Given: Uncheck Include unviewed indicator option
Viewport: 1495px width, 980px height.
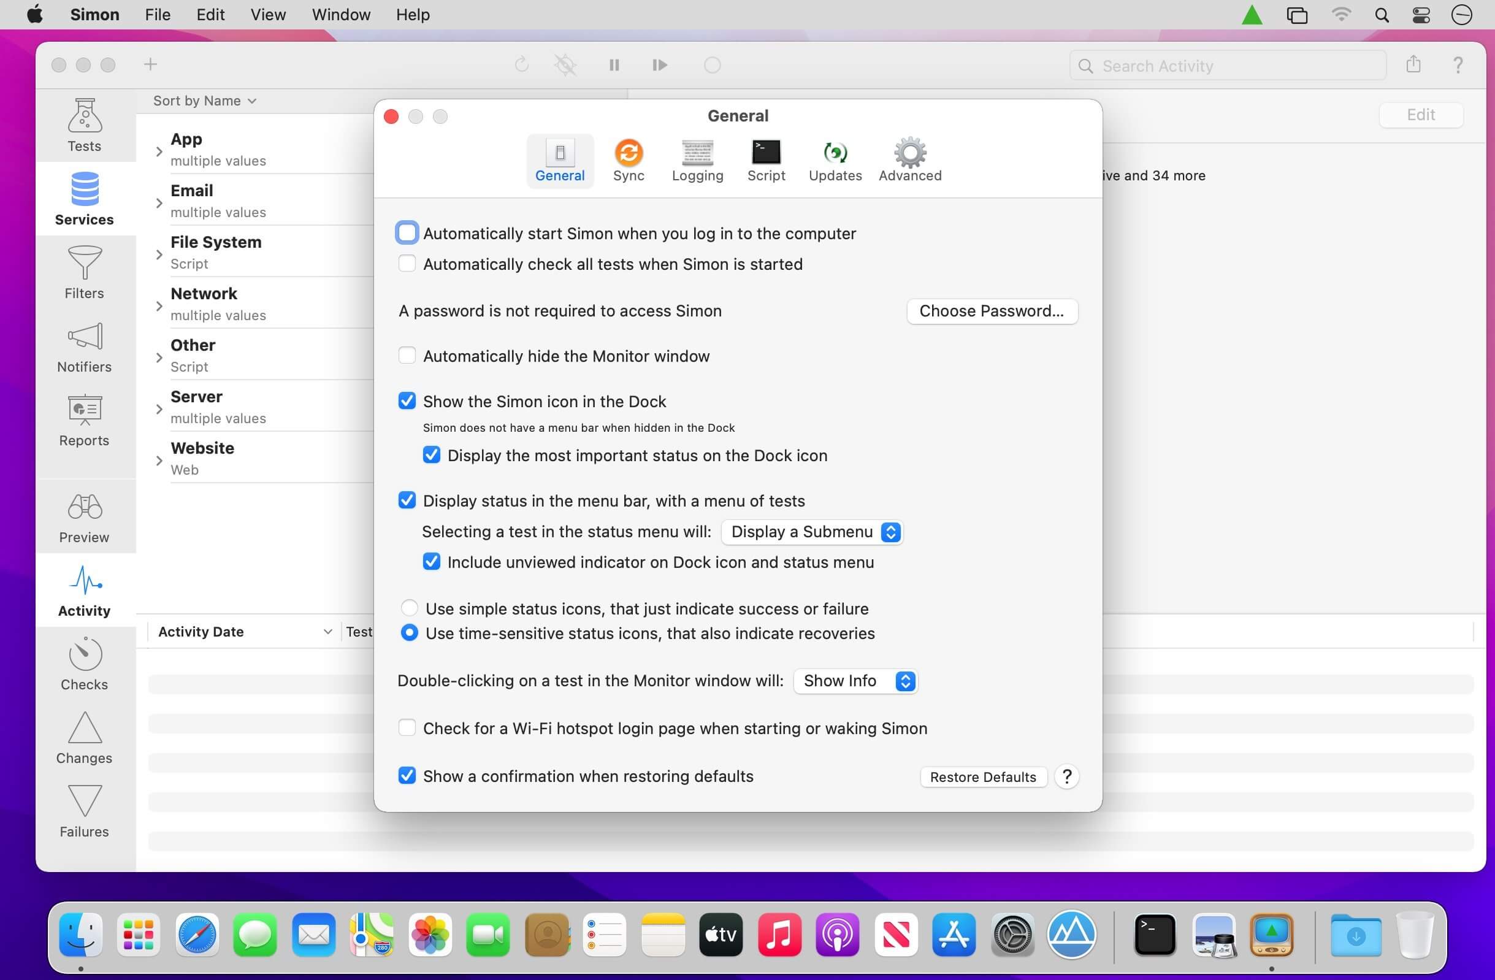Looking at the screenshot, I should (431, 562).
